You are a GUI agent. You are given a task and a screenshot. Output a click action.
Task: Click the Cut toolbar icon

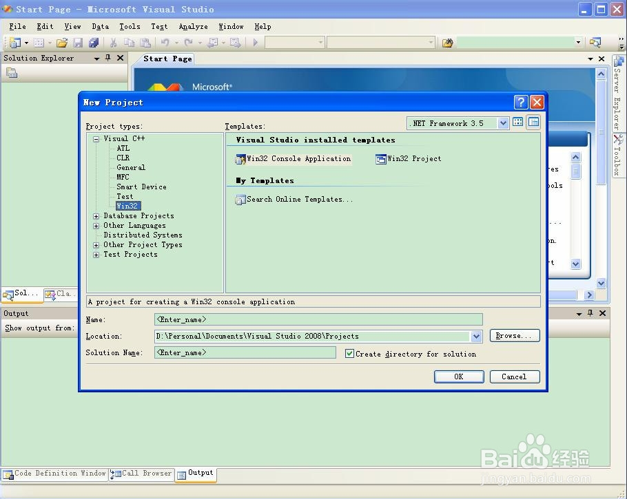tap(113, 43)
